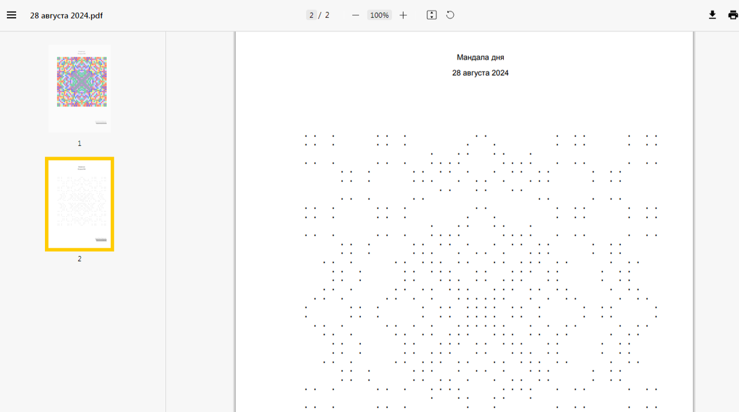Click the thumbnail label '2'

[79, 259]
